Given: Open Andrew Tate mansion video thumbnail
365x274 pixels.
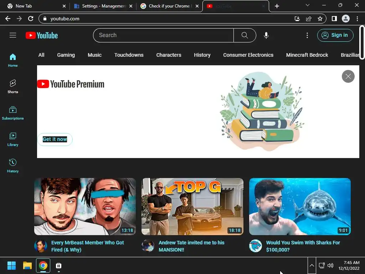Looking at the screenshot, I should (192, 207).
